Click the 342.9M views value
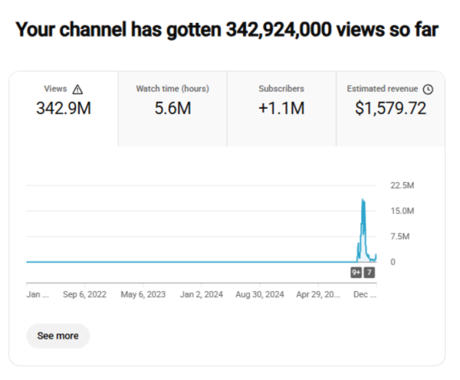460x380 pixels. [x=64, y=109]
